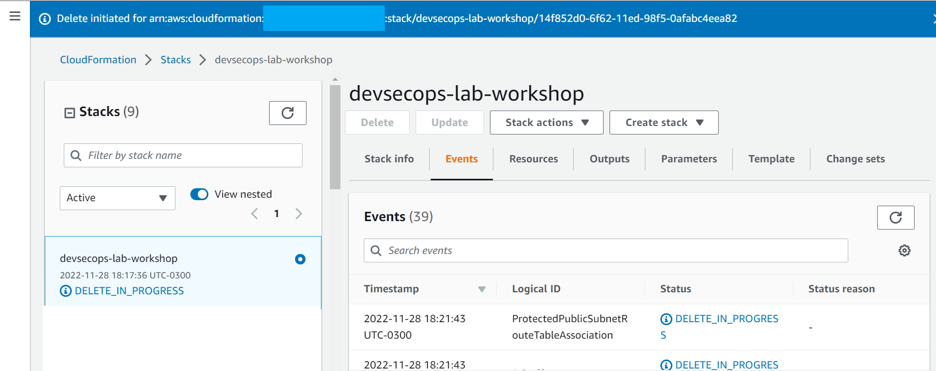Open the Stack actions dropdown
936x371 pixels.
547,123
